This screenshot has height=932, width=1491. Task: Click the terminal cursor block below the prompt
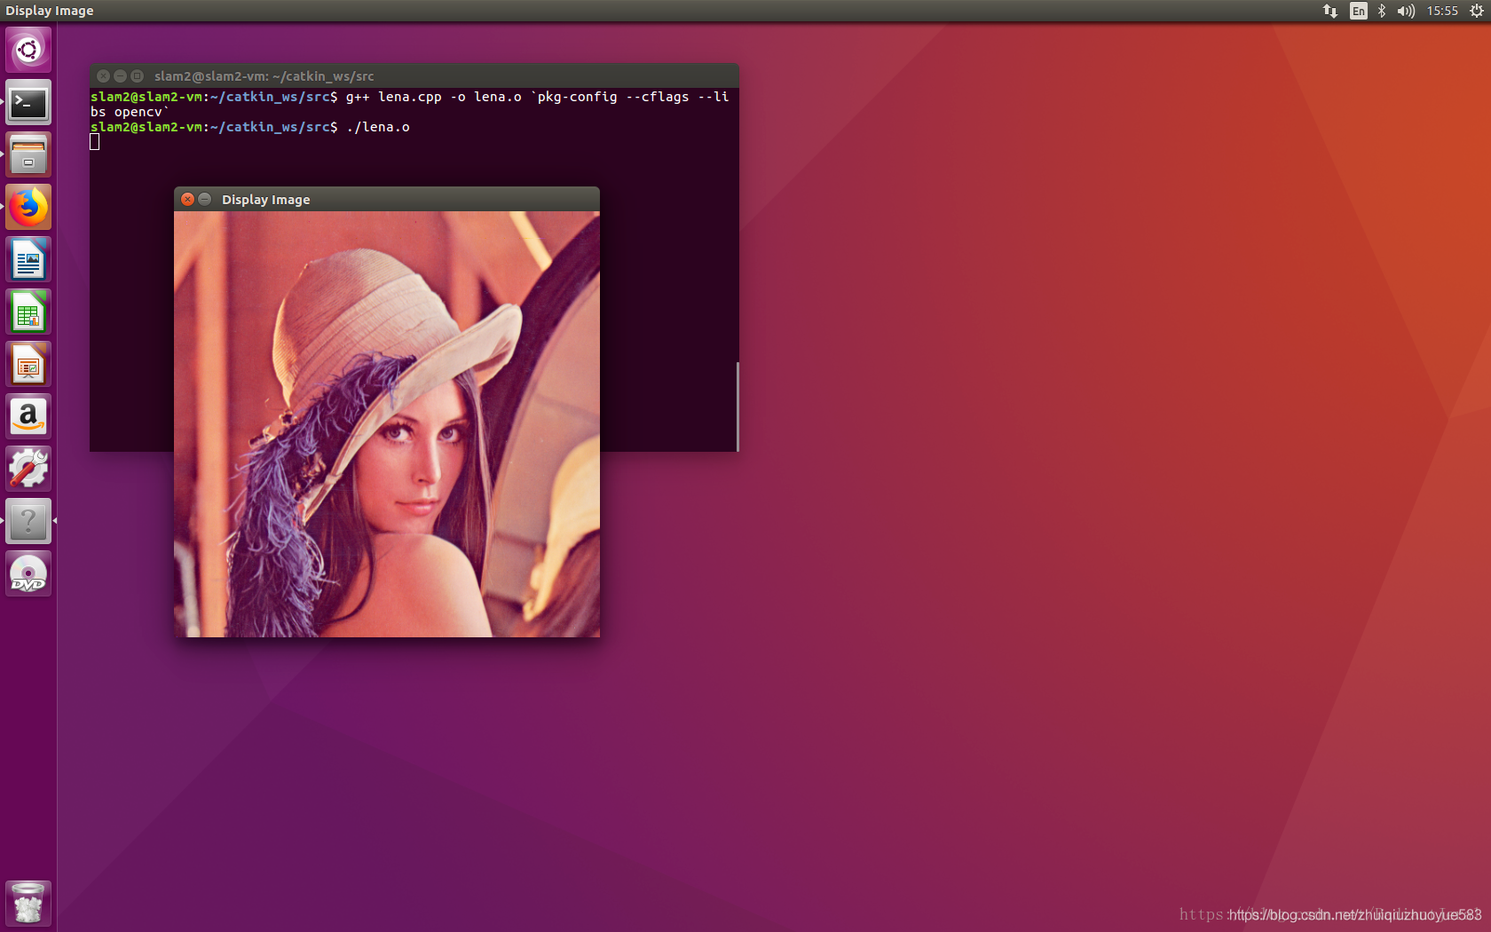pos(95,142)
